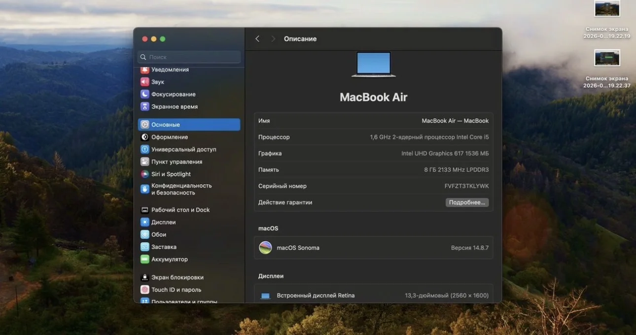Viewport: 636px width, 335px height.
Task: Select Обои sidebar label
Action: [x=159, y=234]
